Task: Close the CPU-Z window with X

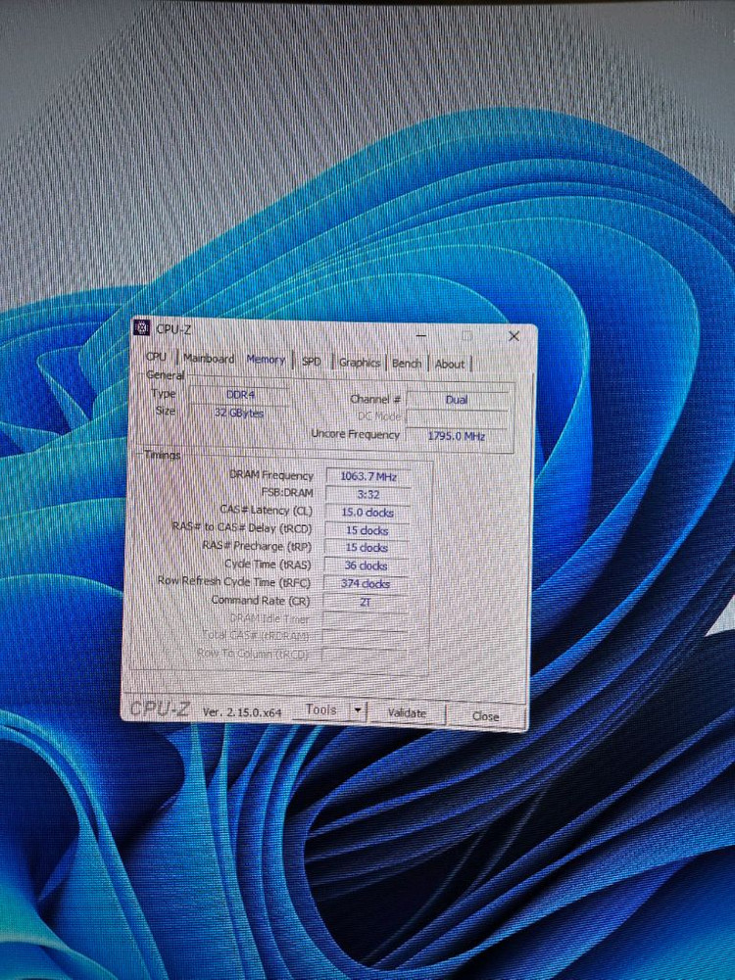Action: pyautogui.click(x=514, y=336)
